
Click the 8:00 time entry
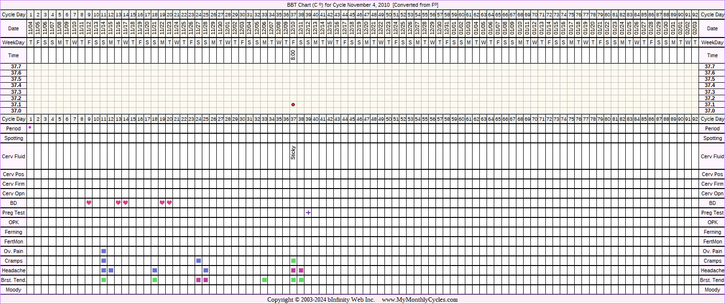[x=293, y=55]
